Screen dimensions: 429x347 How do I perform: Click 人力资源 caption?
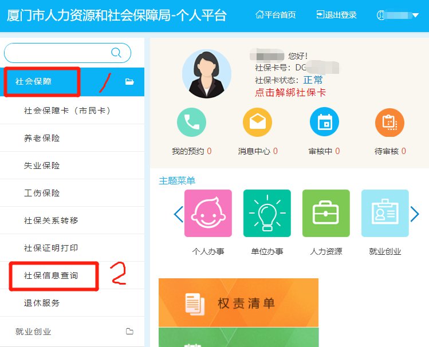point(326,251)
